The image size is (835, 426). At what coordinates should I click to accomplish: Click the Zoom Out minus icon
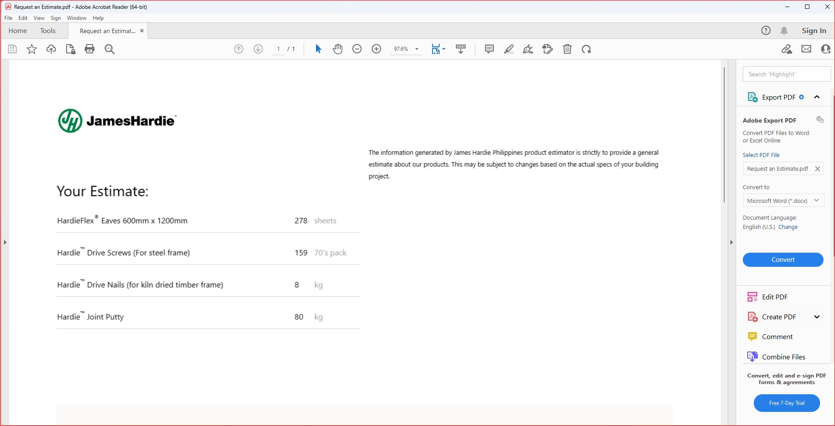pos(357,49)
